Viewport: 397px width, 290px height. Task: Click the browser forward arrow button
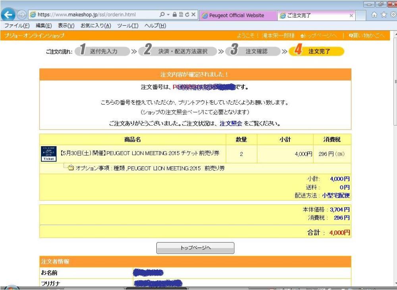point(21,15)
